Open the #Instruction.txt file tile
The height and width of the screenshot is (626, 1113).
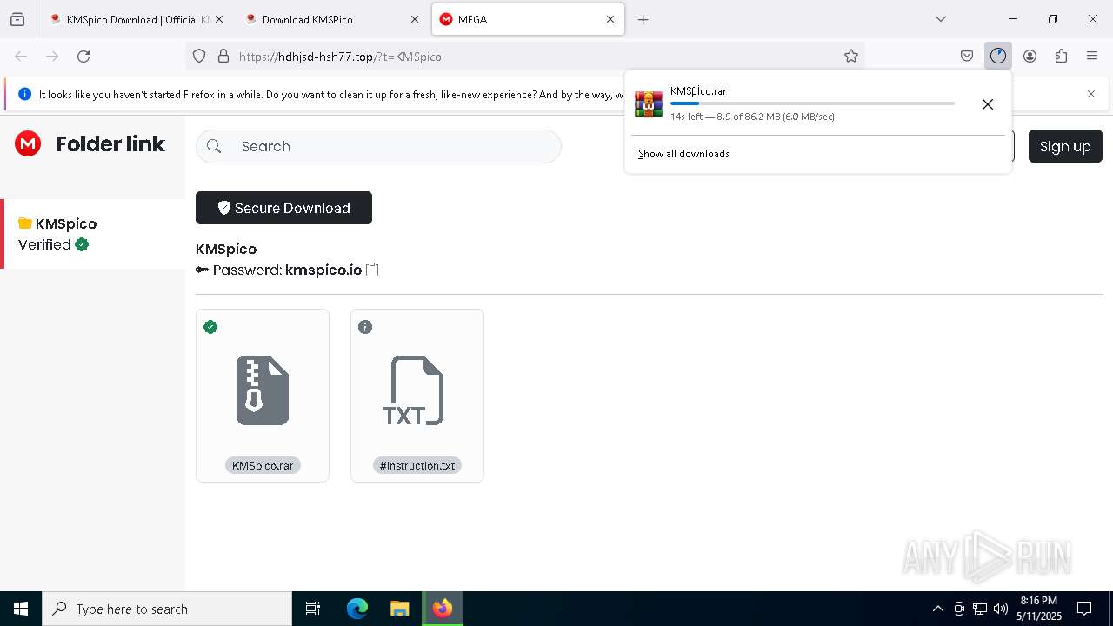pos(417,396)
